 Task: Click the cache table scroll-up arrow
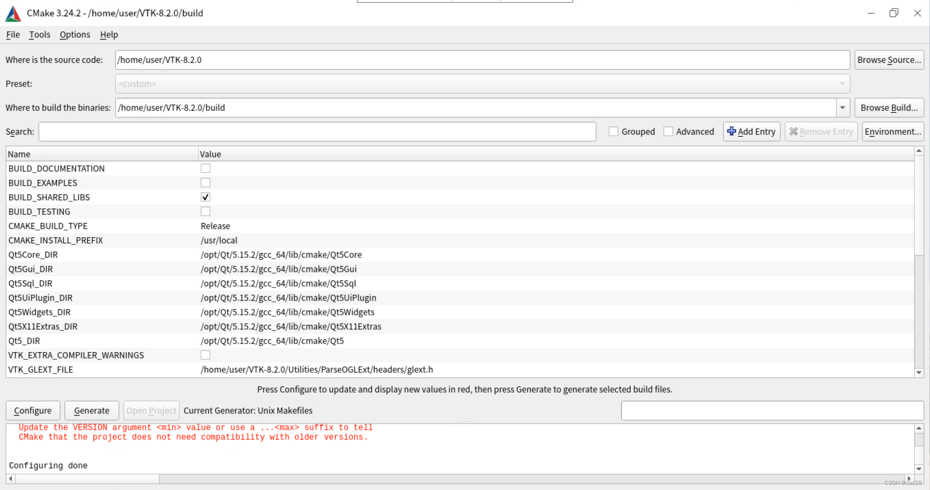pyautogui.click(x=919, y=151)
